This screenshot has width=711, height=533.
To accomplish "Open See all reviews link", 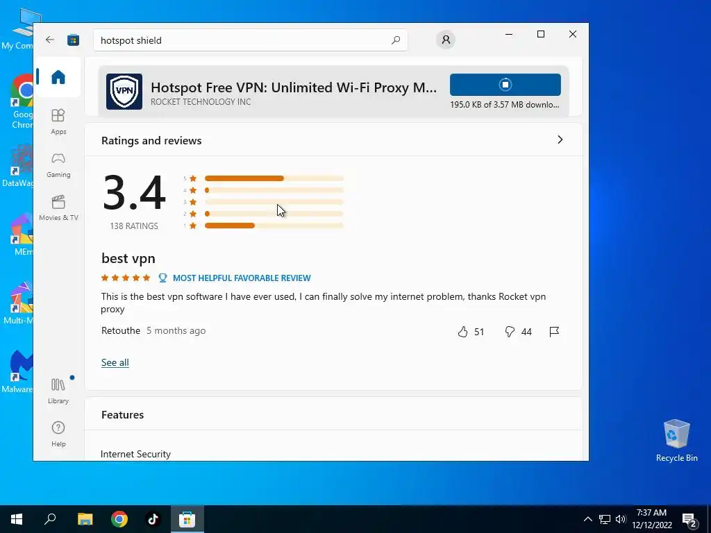I will coord(115,362).
